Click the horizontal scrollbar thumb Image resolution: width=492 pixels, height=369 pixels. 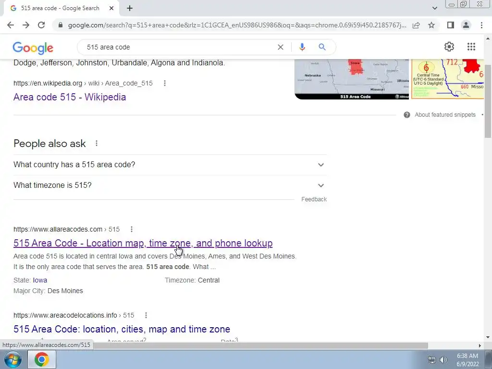click(260, 345)
